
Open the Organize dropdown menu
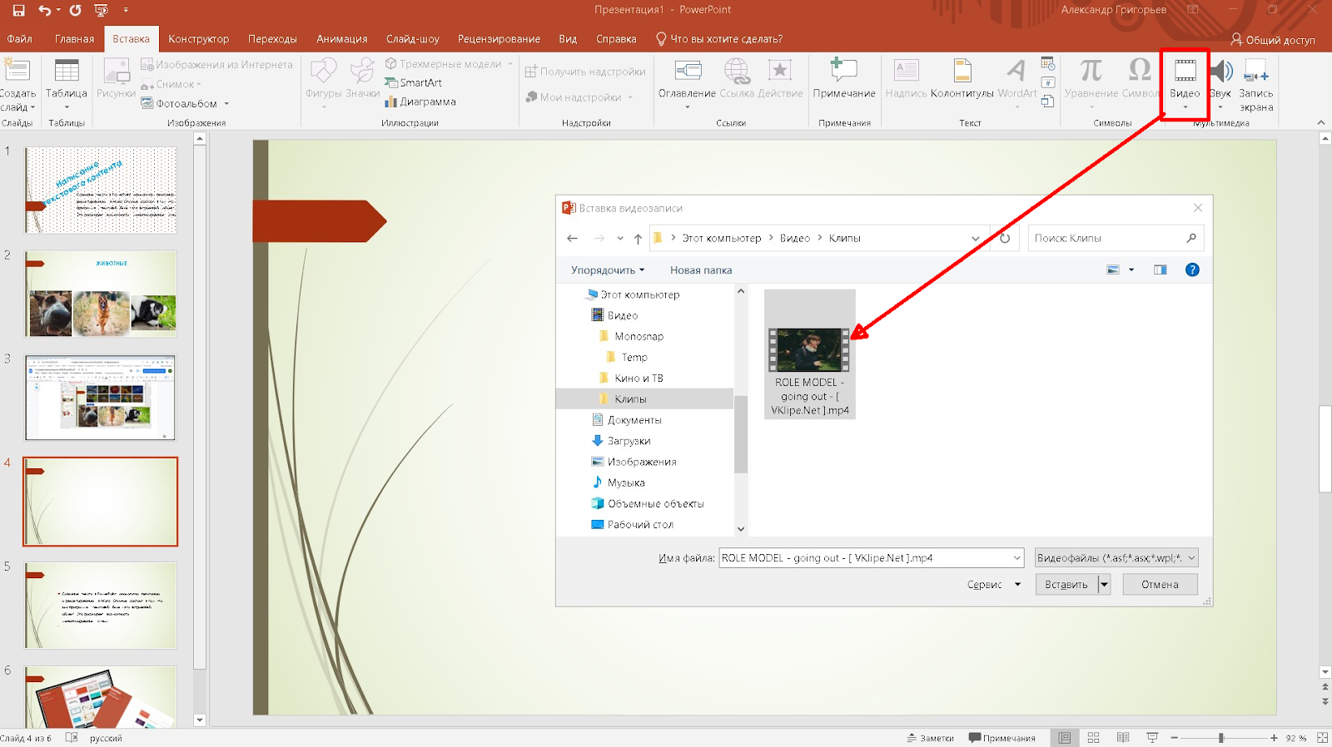click(x=608, y=270)
